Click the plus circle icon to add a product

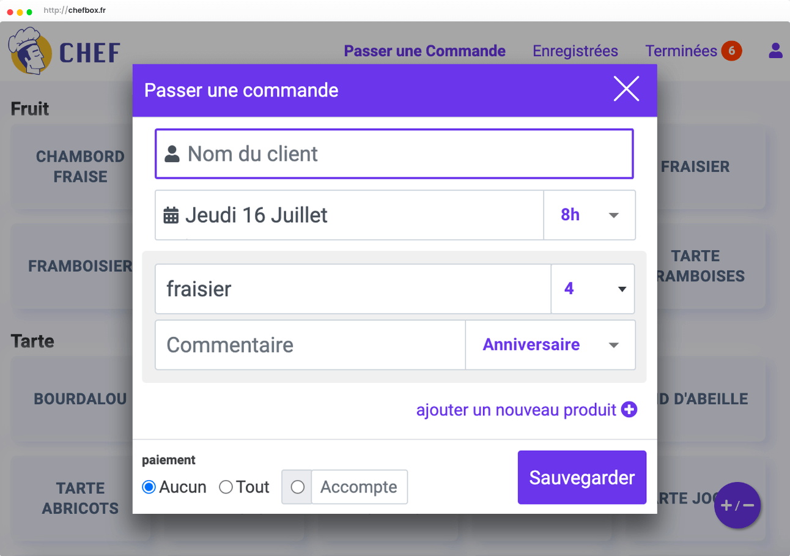pos(629,410)
